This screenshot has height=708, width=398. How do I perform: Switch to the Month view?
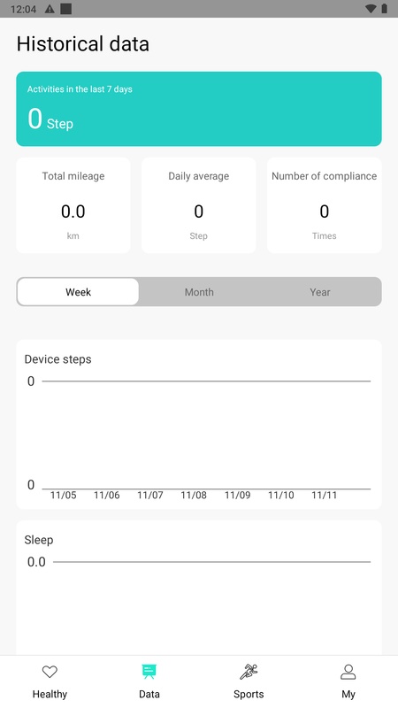click(199, 292)
